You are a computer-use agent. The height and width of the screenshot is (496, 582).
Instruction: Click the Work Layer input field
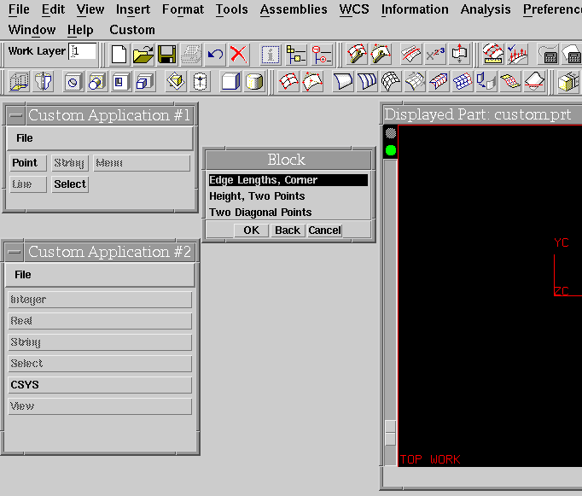[x=84, y=51]
